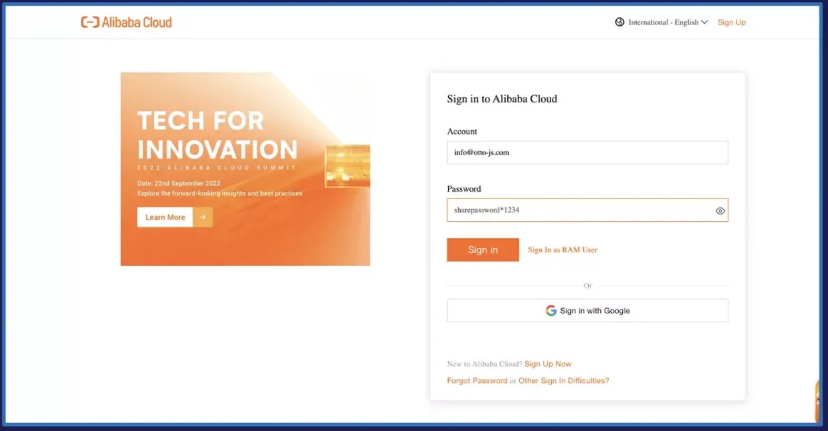Toggle password visibility with eye icon
The height and width of the screenshot is (431, 828).
[720, 211]
